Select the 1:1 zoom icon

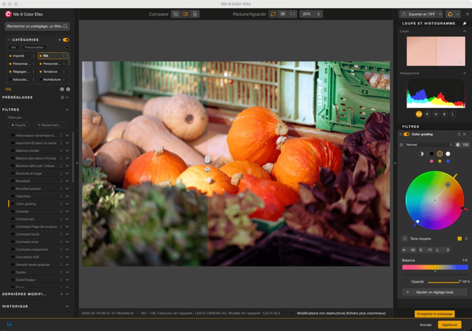[292, 14]
